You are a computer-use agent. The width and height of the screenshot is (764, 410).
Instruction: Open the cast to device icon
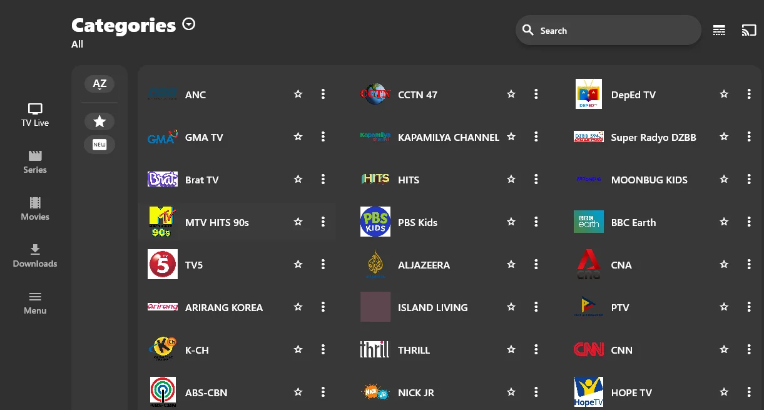[749, 30]
